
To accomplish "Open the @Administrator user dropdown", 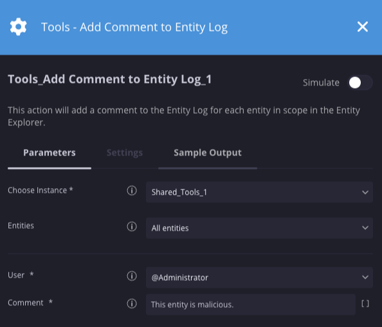I will click(259, 278).
